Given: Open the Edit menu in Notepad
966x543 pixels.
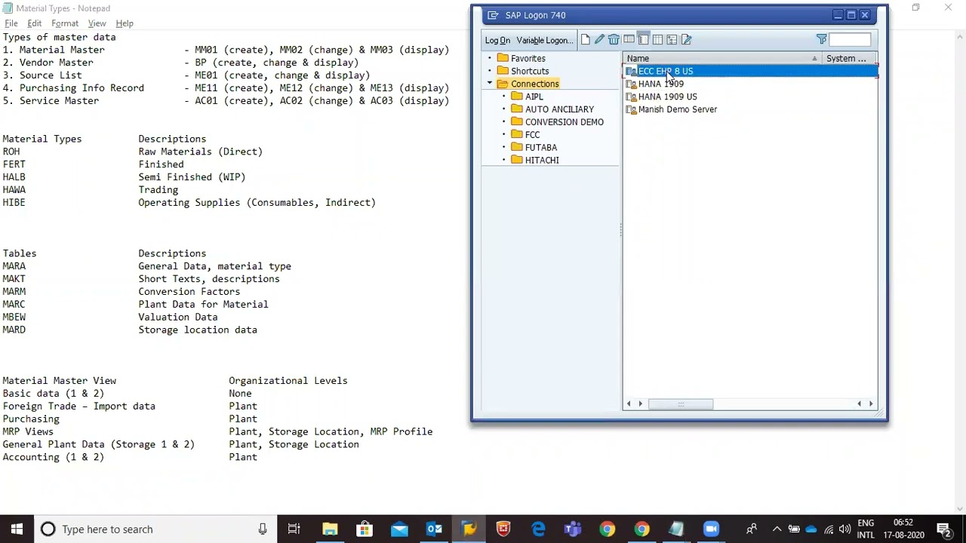Looking at the screenshot, I should pos(35,23).
